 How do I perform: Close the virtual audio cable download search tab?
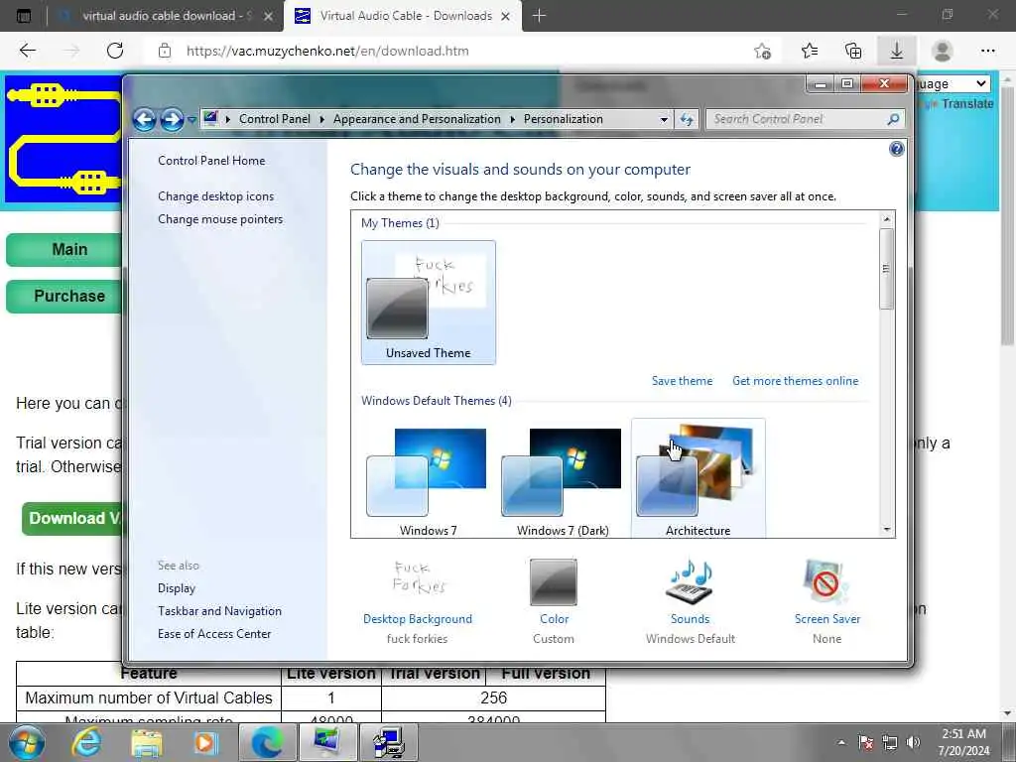268,16
